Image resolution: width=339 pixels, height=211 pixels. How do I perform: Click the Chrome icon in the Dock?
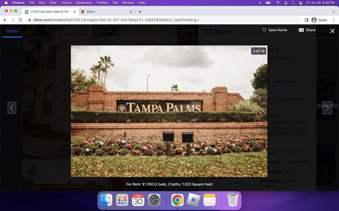coord(178,200)
